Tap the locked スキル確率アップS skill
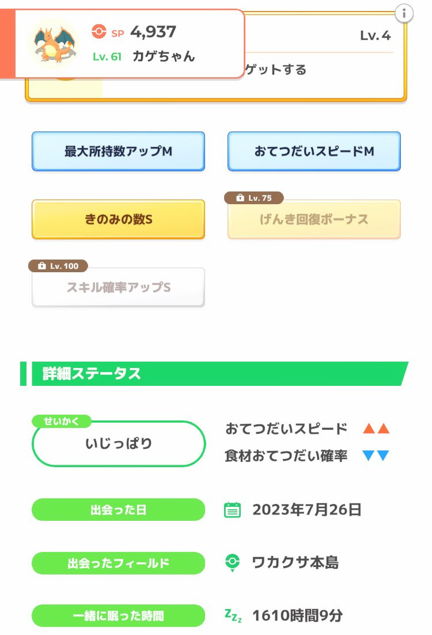This screenshot has height=635, width=432. (118, 287)
